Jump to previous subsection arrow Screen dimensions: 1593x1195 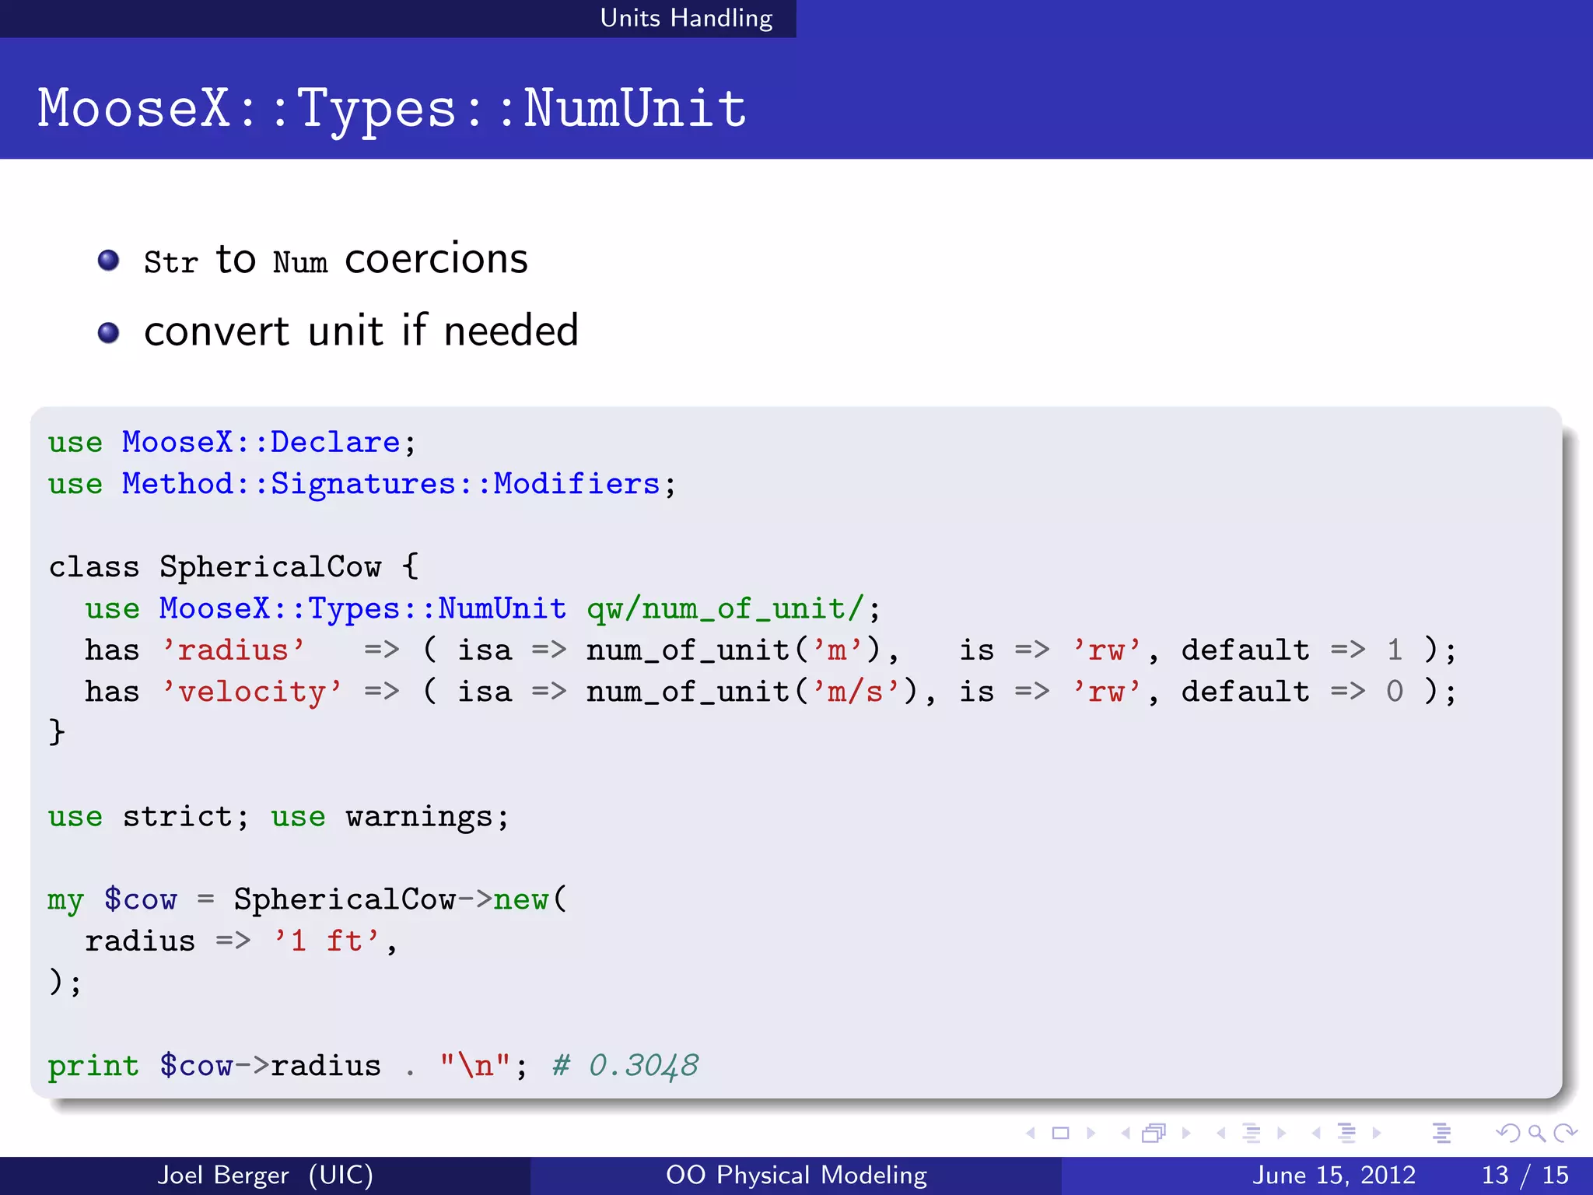click(1221, 1134)
